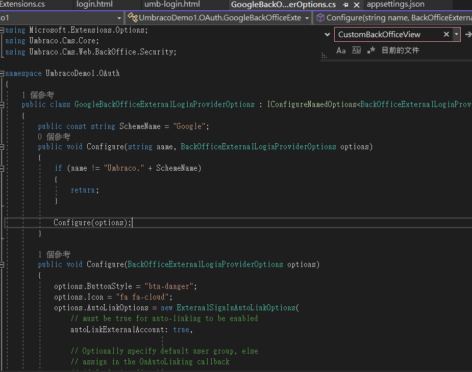Open search scope dropdown 目前的文件
The height and width of the screenshot is (372, 472).
point(401,50)
